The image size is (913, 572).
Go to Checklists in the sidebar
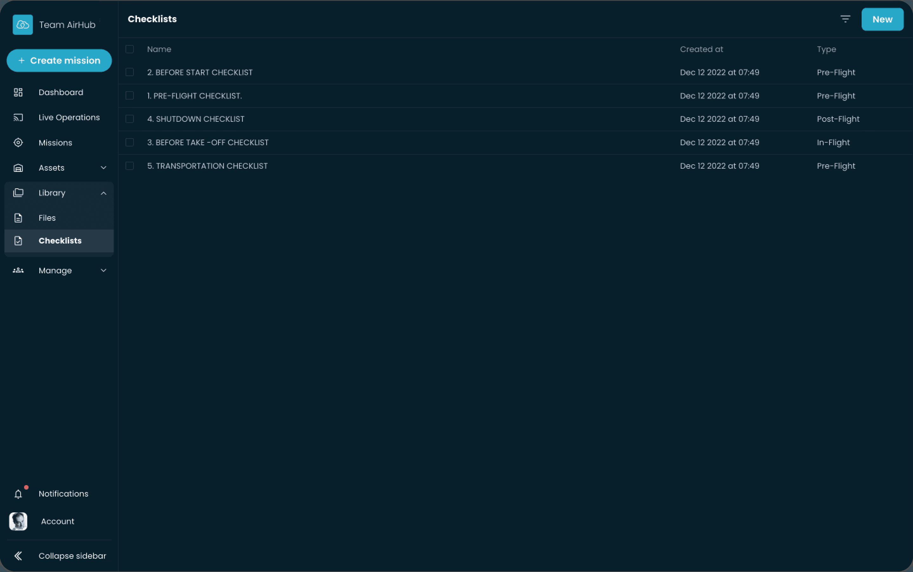tap(60, 241)
